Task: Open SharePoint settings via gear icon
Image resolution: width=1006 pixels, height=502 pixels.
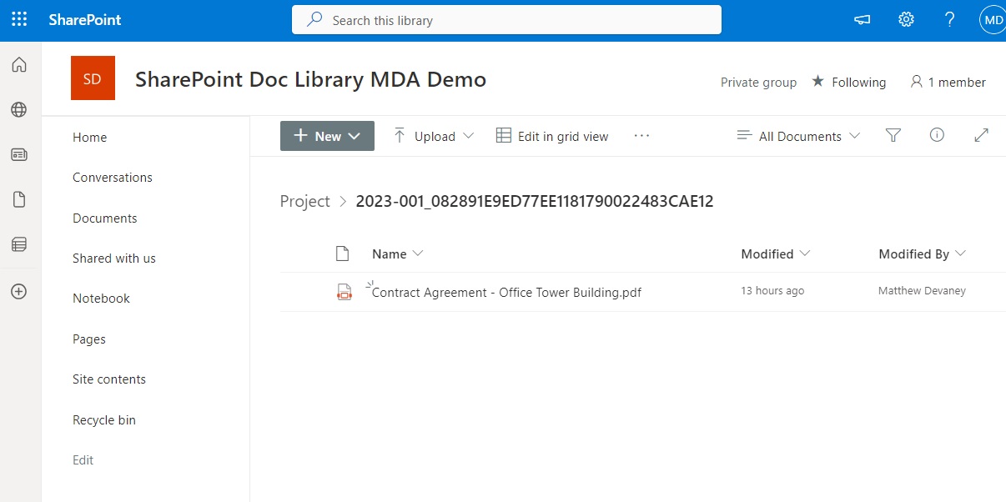Action: coord(906,19)
